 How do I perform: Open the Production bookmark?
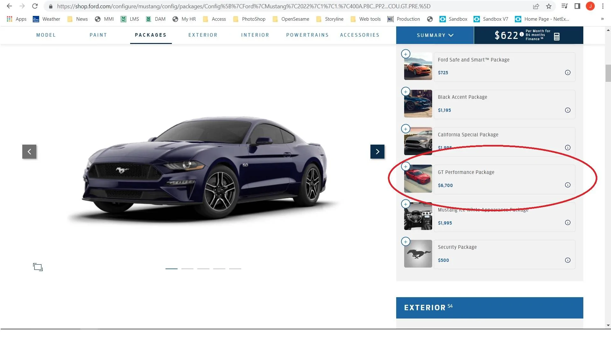click(404, 19)
